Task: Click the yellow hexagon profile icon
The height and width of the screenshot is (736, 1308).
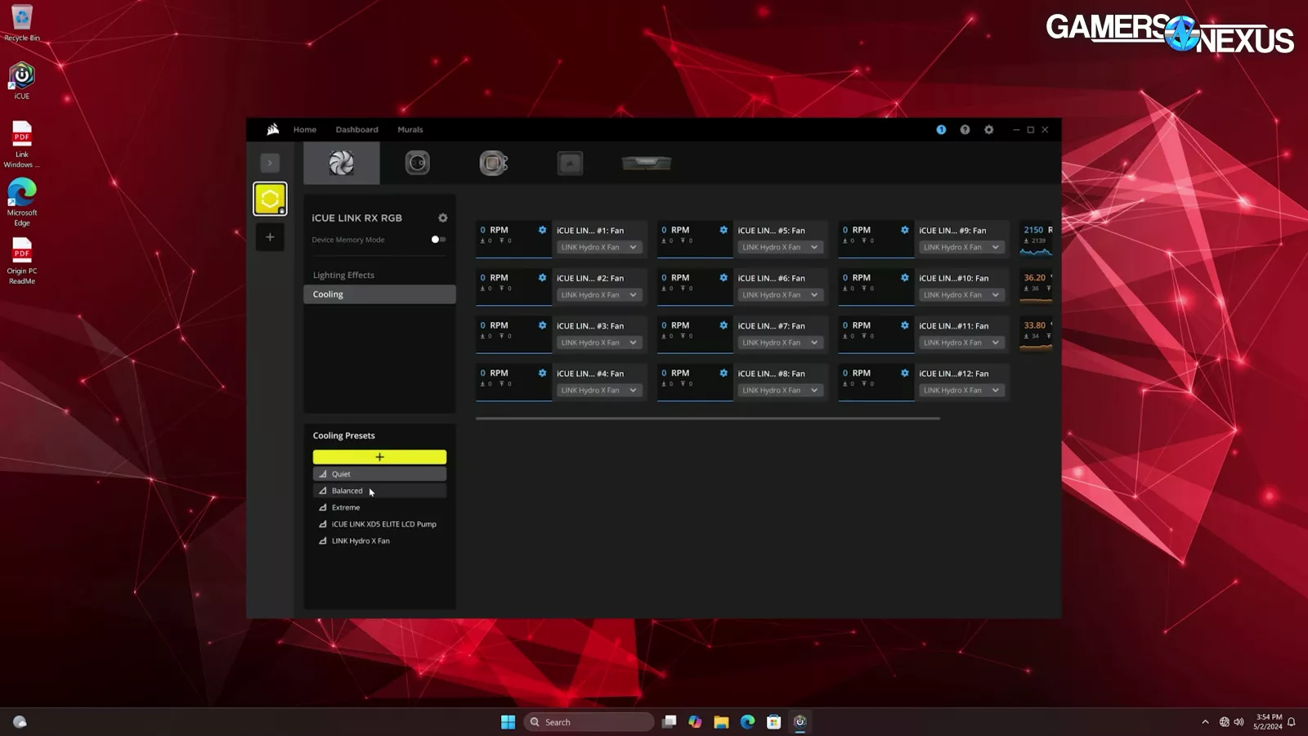Action: [270, 199]
